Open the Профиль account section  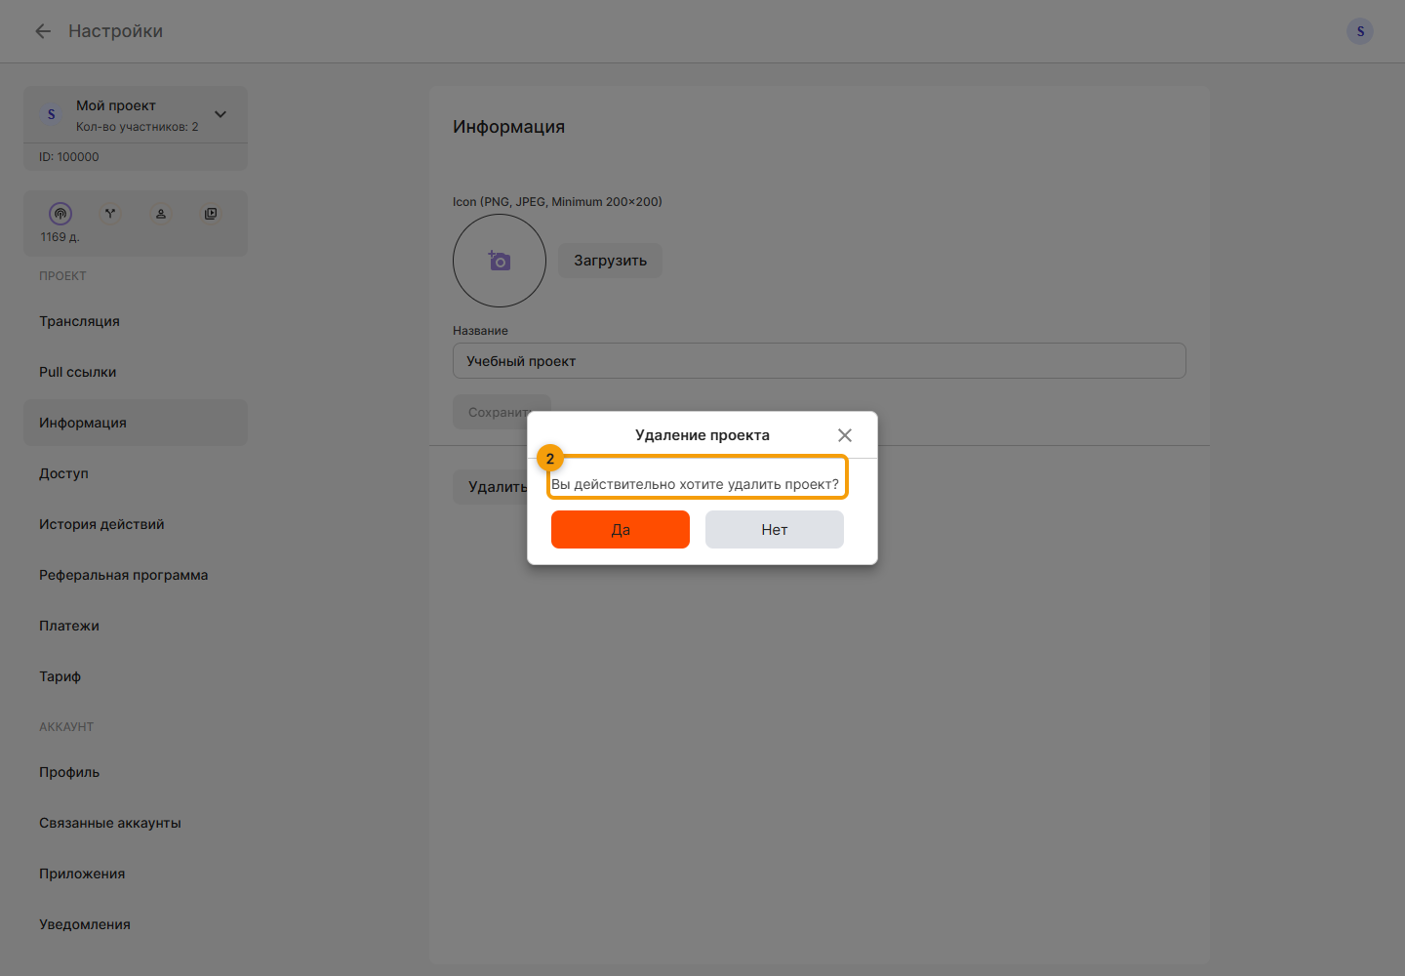pos(136,772)
